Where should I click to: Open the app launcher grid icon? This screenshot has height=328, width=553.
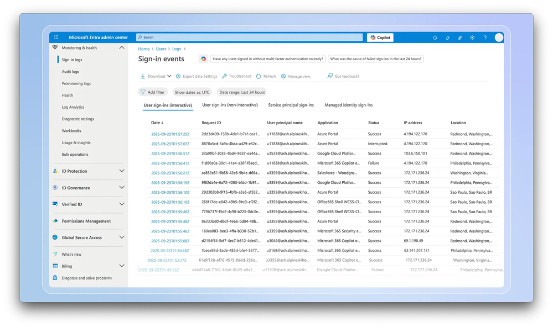[56, 37]
